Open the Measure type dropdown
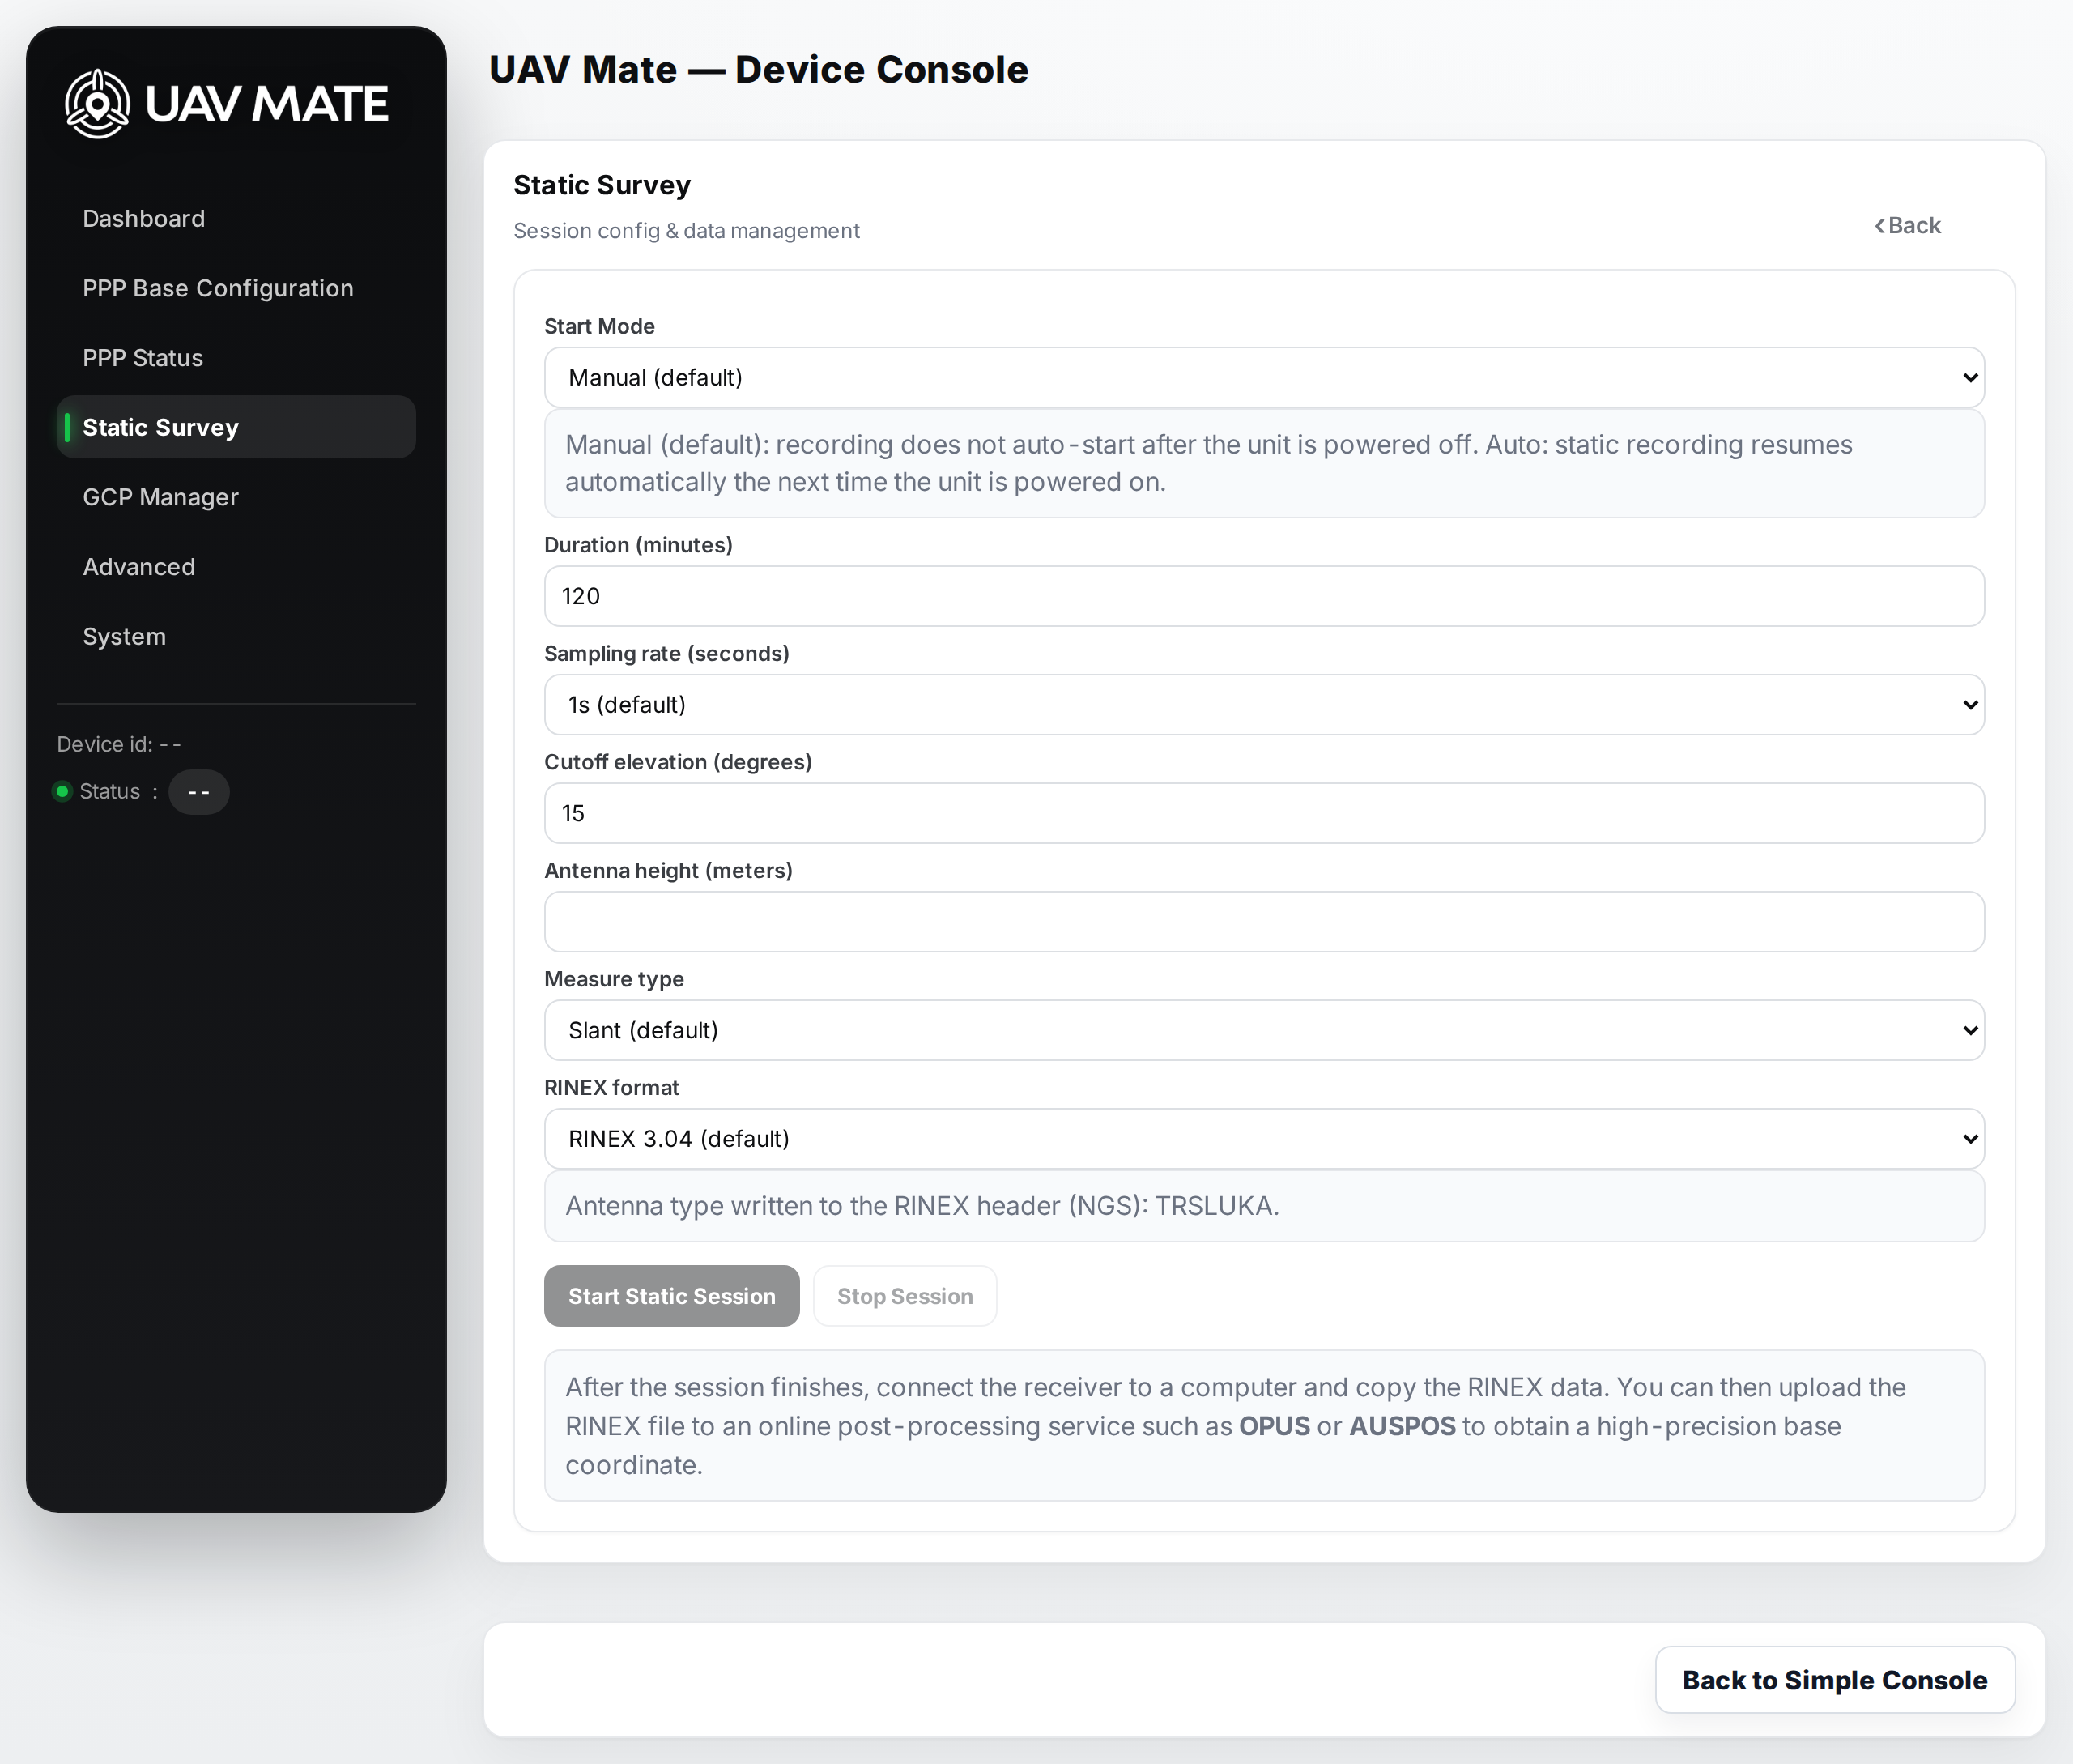This screenshot has width=2073, height=1764. 1264,1030
